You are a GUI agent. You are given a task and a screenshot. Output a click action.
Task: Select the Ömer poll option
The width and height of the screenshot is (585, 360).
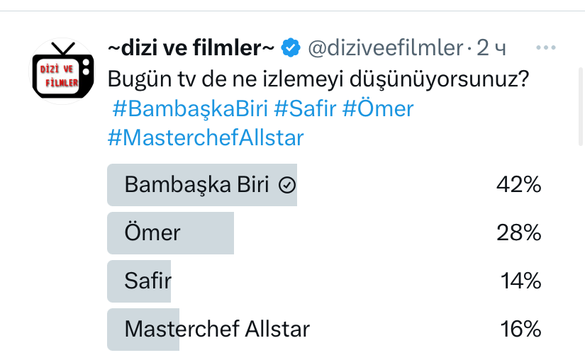click(152, 233)
